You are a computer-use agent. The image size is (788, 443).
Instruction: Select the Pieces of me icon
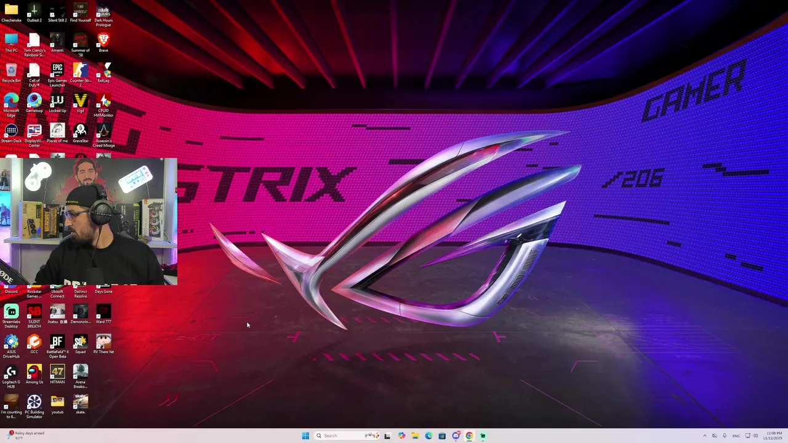click(x=57, y=134)
